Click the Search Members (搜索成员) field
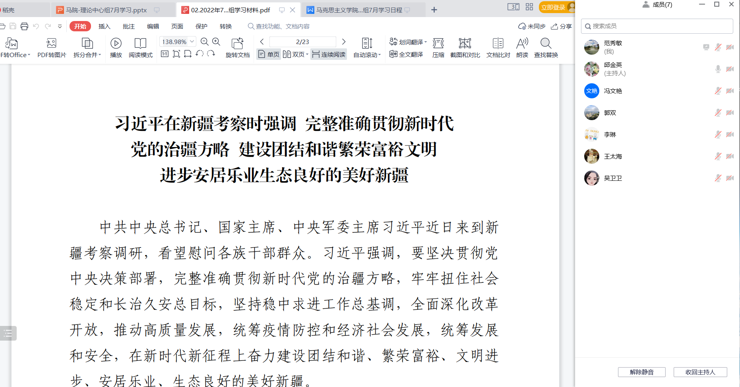Image resolution: width=740 pixels, height=387 pixels. (657, 26)
